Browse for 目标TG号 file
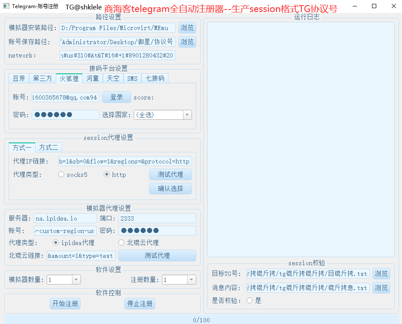Viewport: 402px width, 324px height. (381, 274)
